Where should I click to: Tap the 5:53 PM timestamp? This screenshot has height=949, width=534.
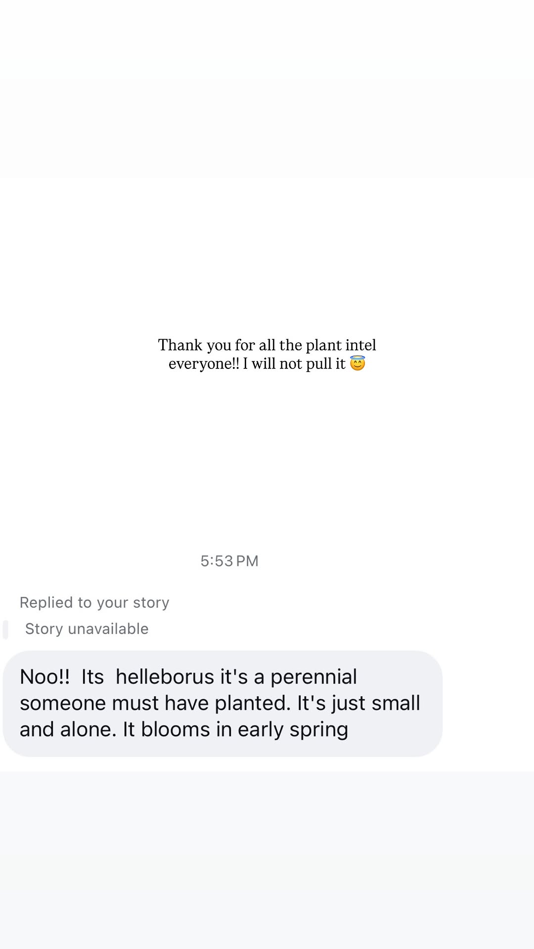point(229,561)
